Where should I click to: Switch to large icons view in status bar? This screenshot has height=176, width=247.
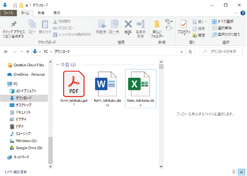click(x=241, y=172)
